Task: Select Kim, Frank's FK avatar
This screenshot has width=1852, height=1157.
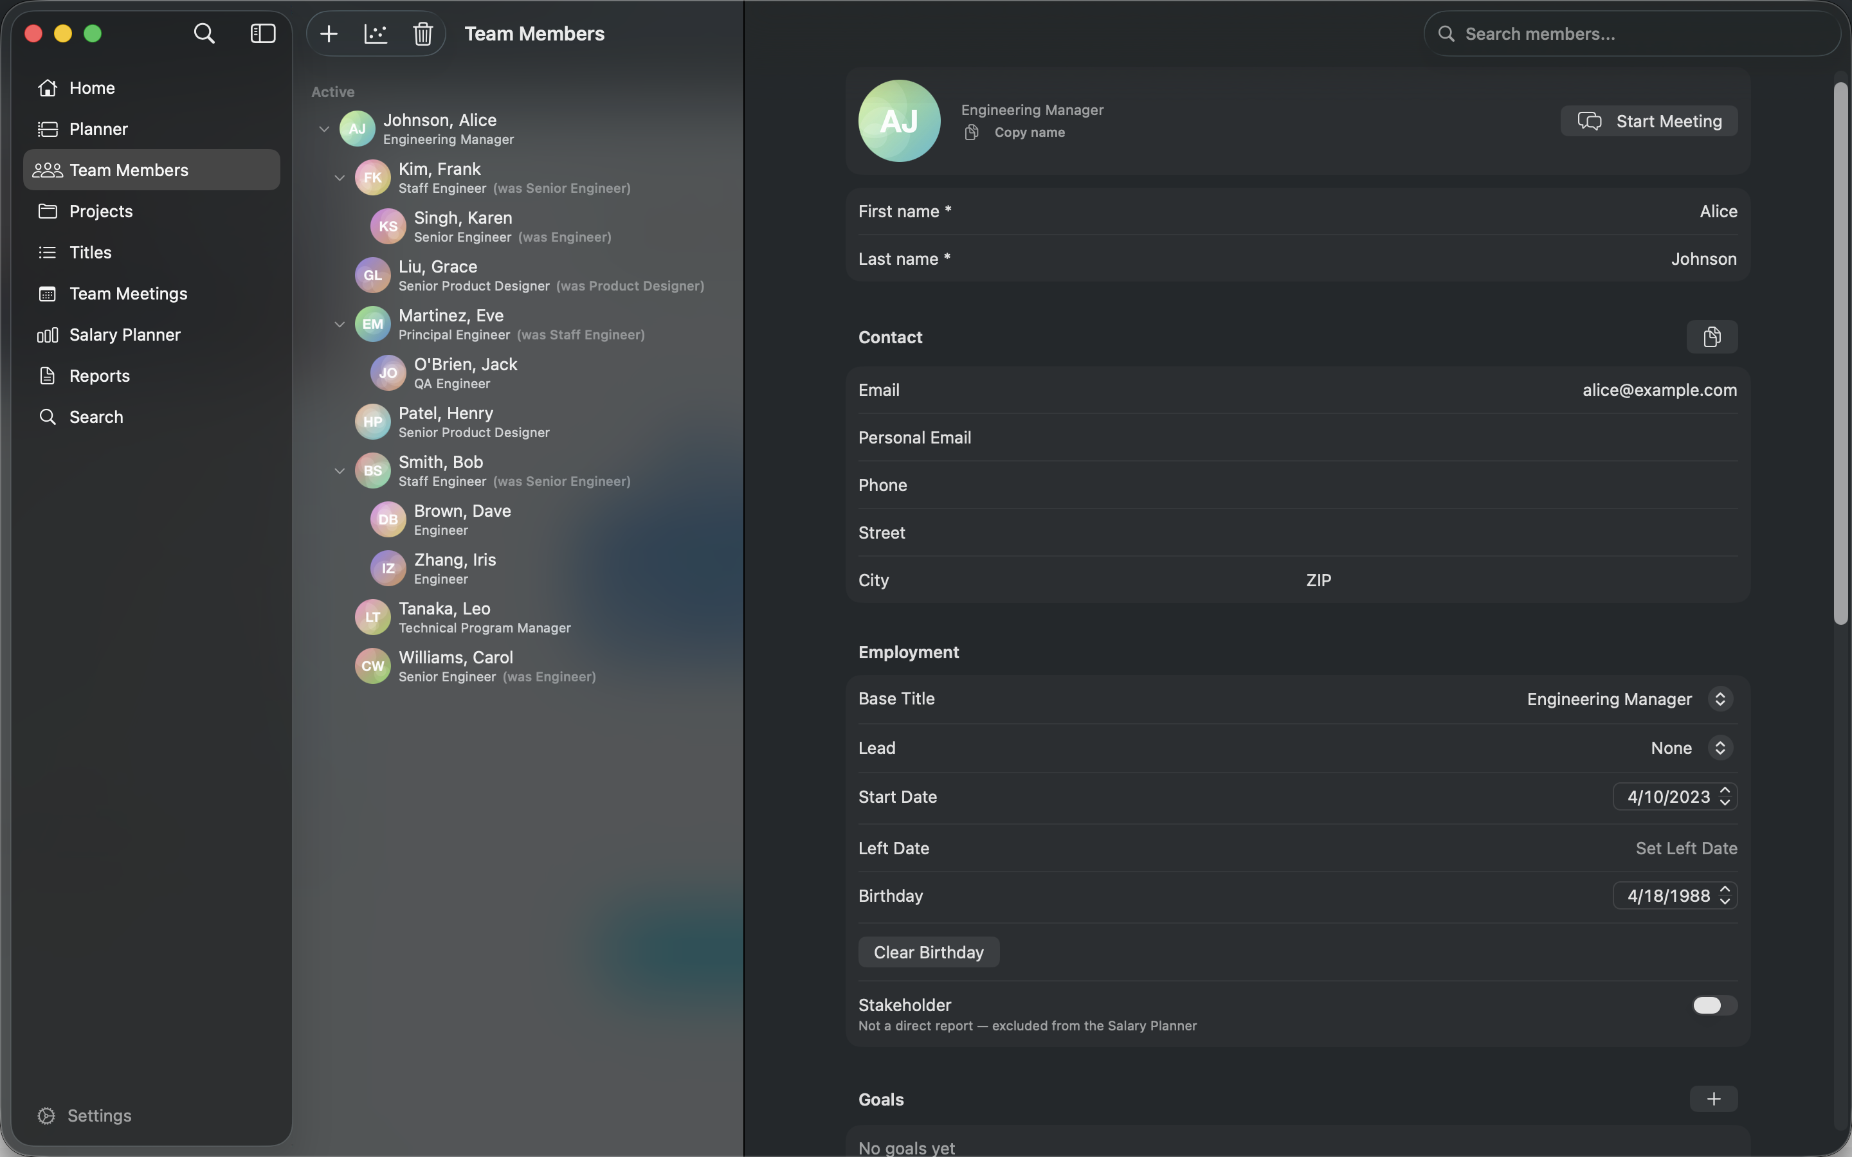Action: coord(373,178)
